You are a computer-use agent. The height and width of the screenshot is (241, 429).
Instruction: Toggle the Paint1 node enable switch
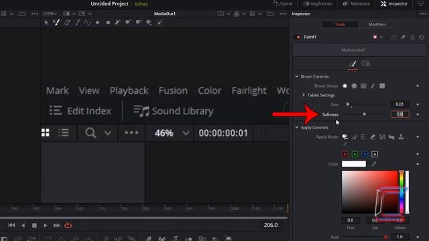pos(298,37)
